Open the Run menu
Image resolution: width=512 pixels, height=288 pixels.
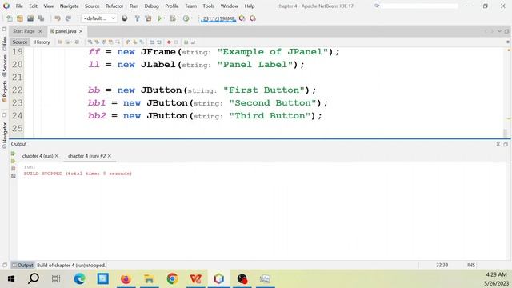click(x=134, y=6)
